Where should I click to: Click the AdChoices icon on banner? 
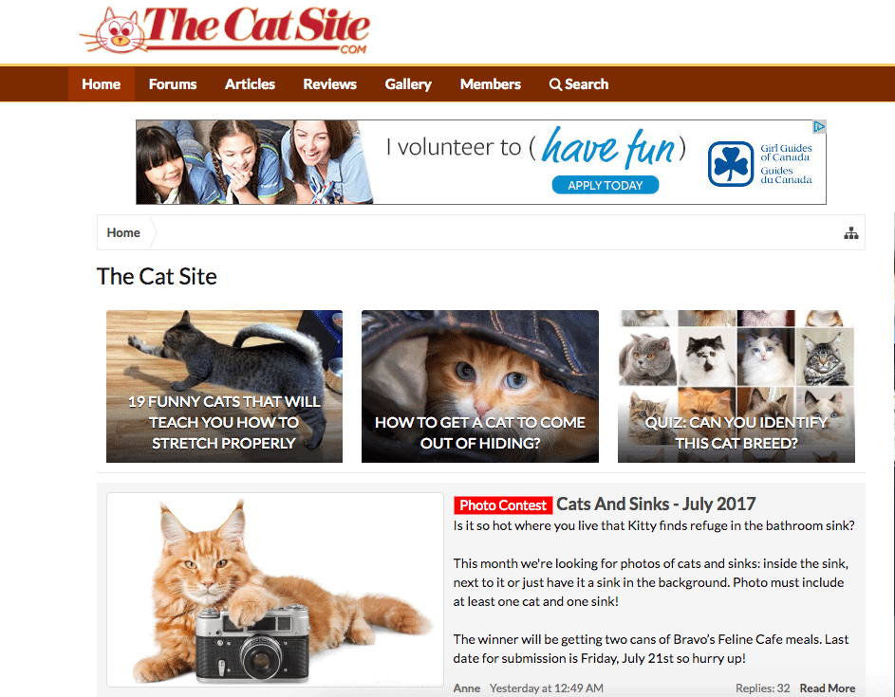click(x=819, y=127)
